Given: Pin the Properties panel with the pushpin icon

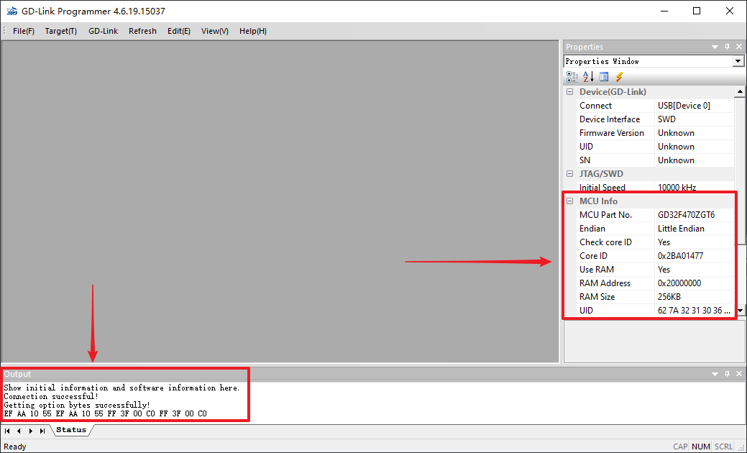Looking at the screenshot, I should [x=727, y=47].
